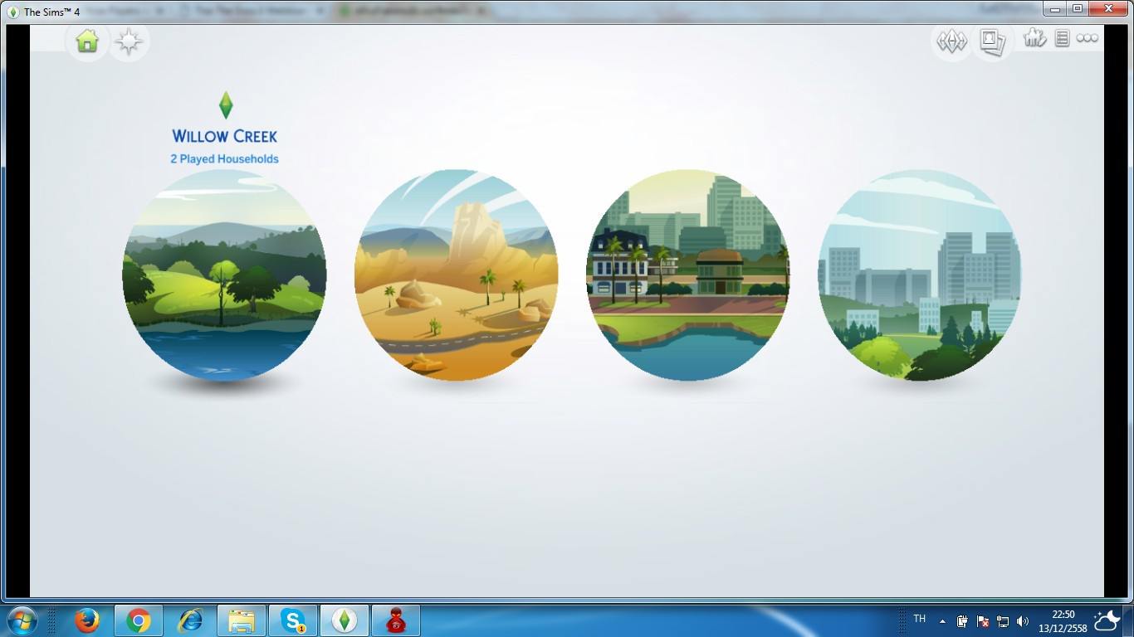Launch Google Chrome from the taskbar
Image resolution: width=1134 pixels, height=637 pixels.
(139, 620)
